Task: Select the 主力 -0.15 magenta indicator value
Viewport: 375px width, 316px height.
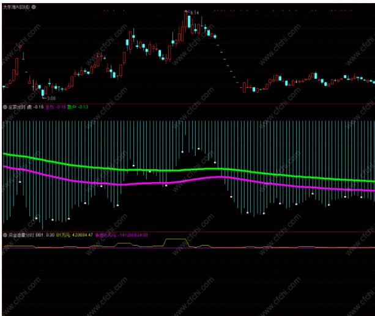Action: point(56,107)
